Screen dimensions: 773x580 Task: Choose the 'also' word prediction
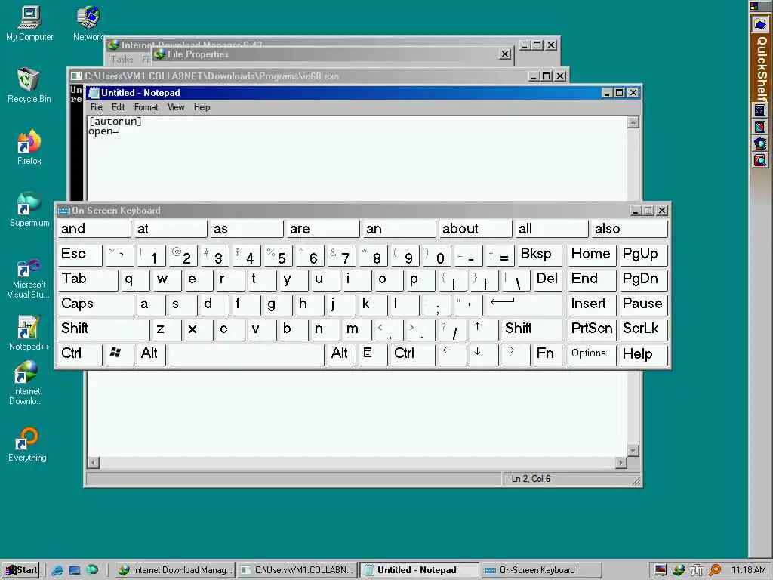(x=629, y=229)
